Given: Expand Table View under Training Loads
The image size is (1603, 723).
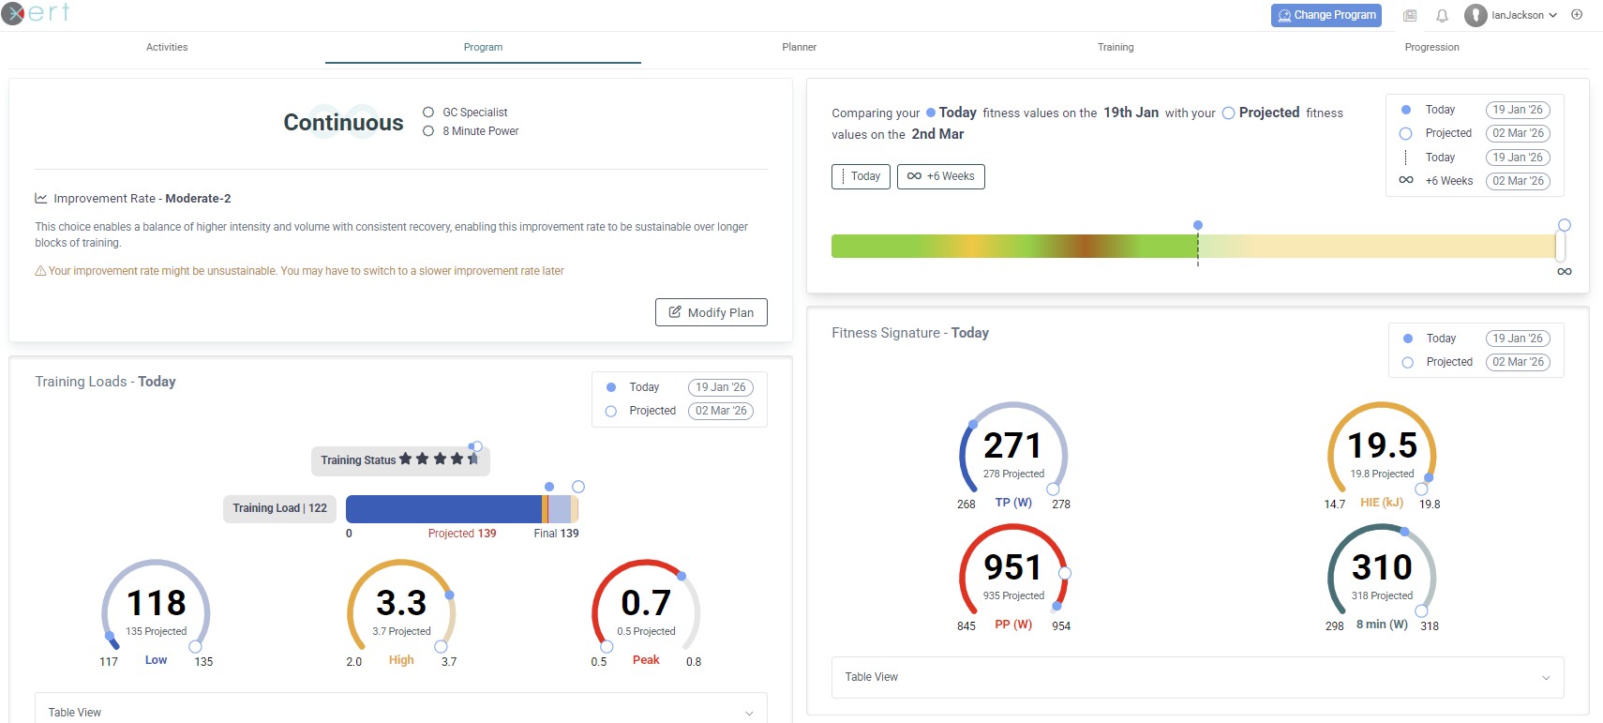Looking at the screenshot, I should click(x=748, y=713).
